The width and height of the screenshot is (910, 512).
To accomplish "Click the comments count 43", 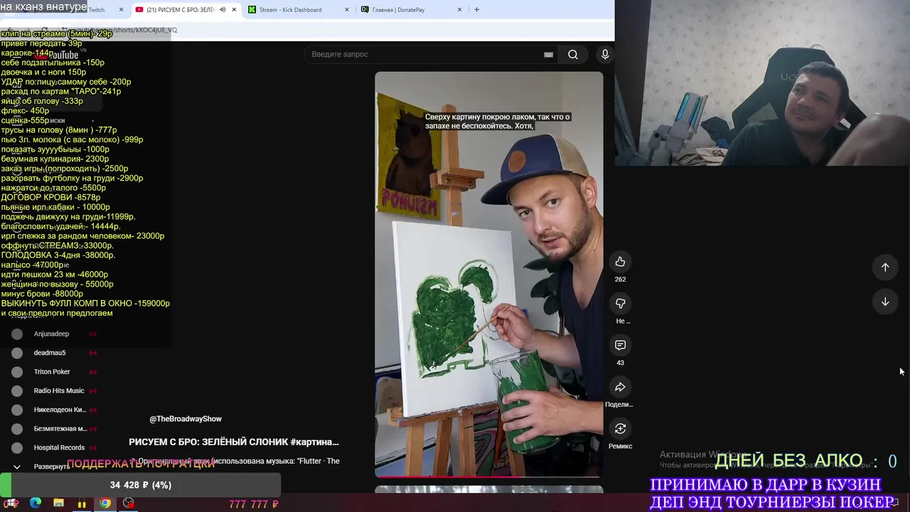I will click(620, 363).
